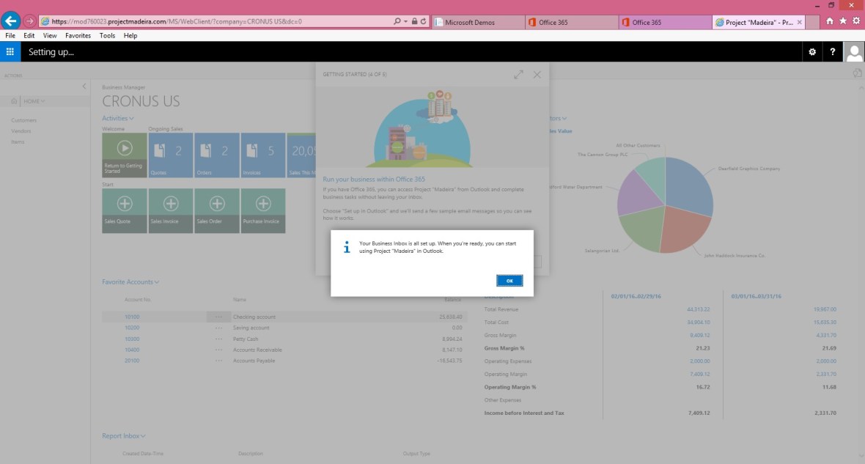
Task: Click OK in the Business Inbox dialog
Action: pyautogui.click(x=509, y=281)
